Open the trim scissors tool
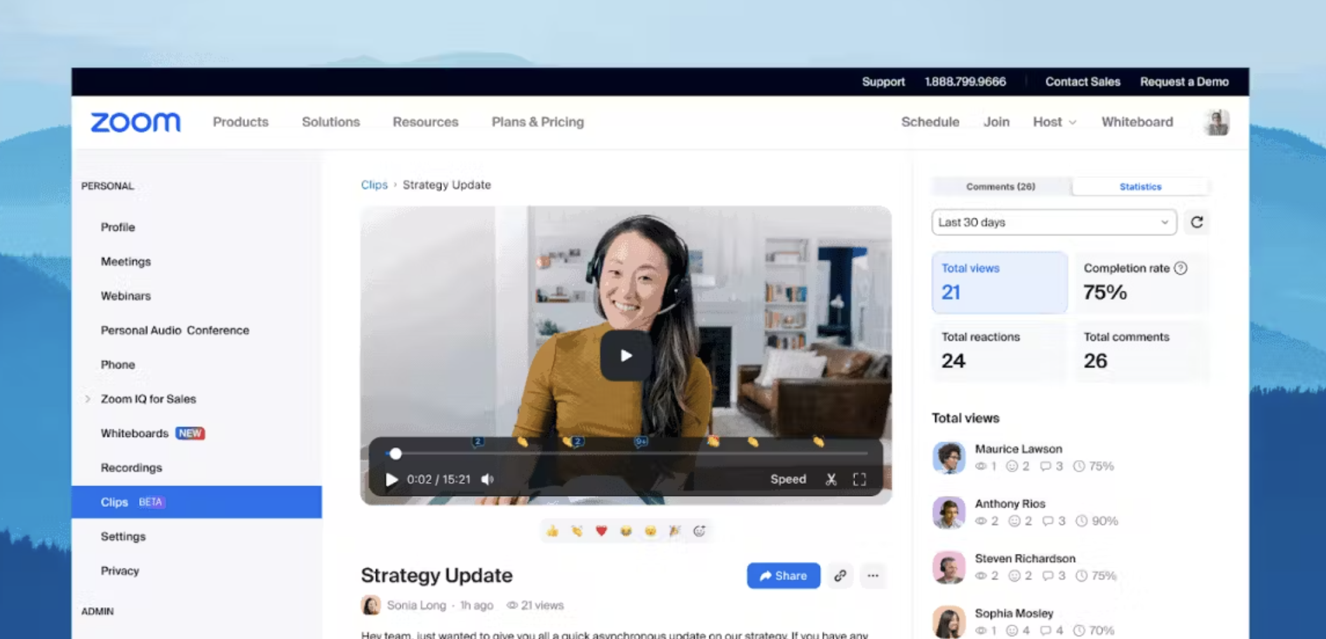 pyautogui.click(x=831, y=480)
